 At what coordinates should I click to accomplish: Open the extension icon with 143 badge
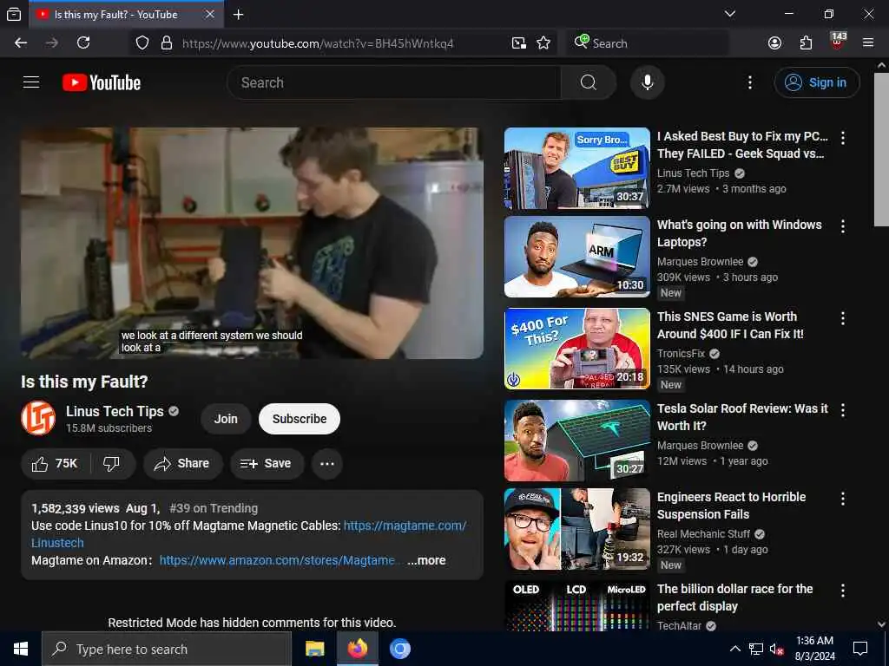[x=838, y=42]
